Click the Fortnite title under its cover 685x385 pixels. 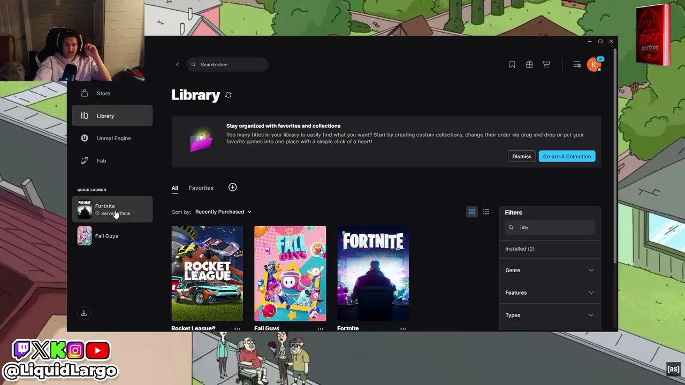coord(348,328)
